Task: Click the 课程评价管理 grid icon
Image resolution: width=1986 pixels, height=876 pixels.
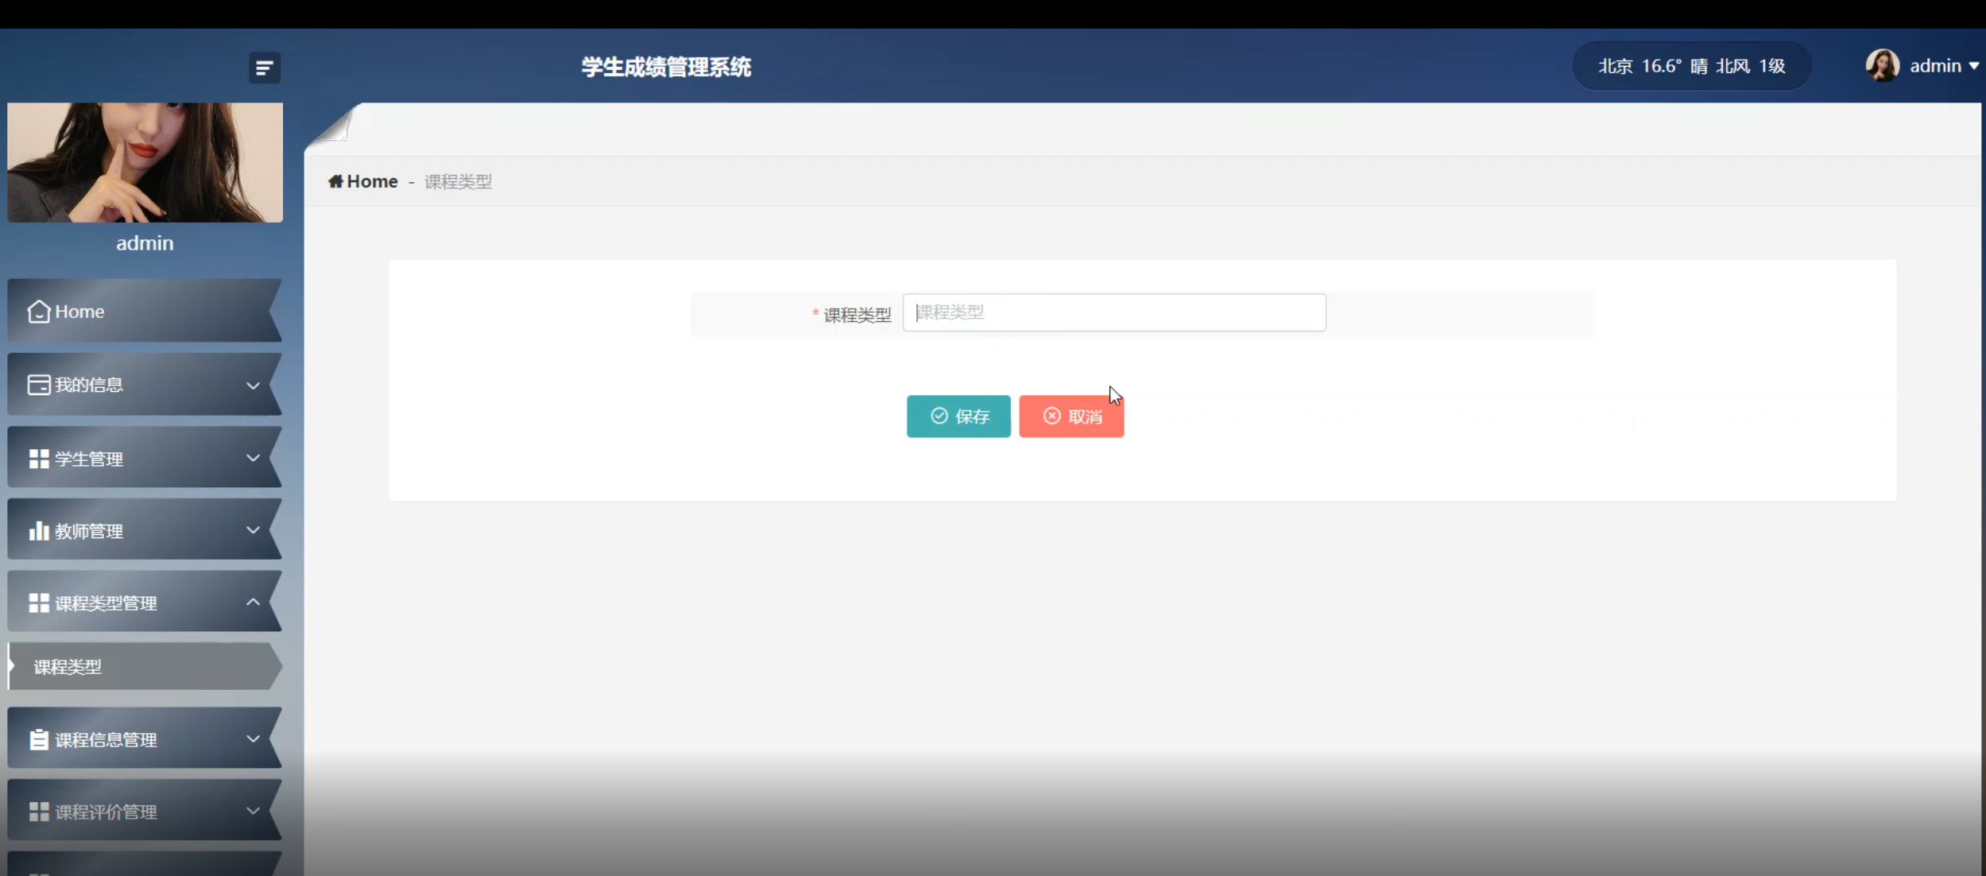Action: coord(39,811)
